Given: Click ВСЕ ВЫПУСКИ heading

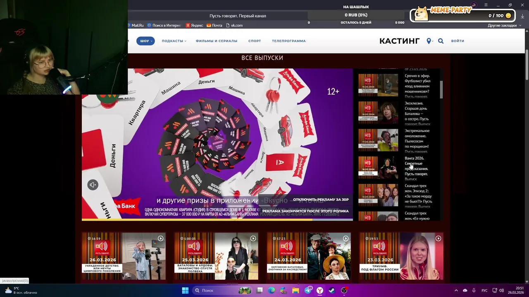Looking at the screenshot, I should tap(262, 58).
